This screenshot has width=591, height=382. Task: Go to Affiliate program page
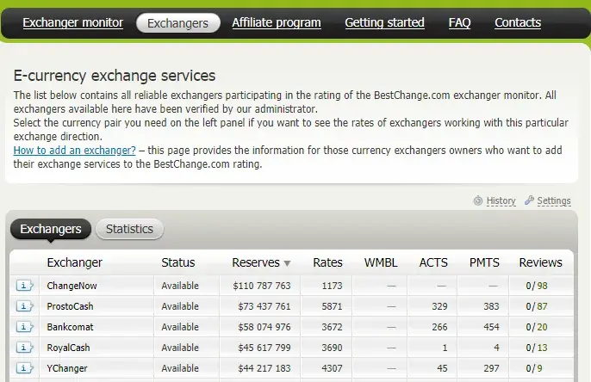pyautogui.click(x=276, y=22)
